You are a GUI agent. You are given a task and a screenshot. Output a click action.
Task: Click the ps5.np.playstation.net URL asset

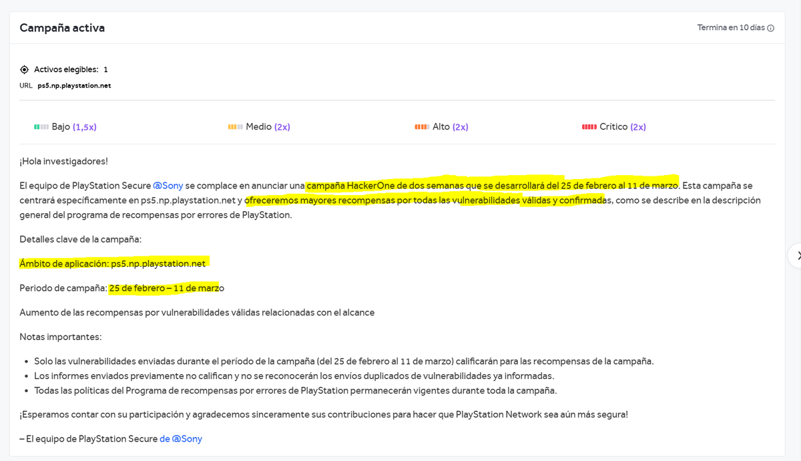coord(74,86)
